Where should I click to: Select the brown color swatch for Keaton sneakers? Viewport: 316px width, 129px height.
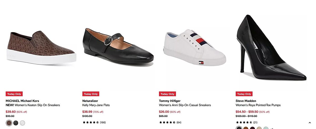pyautogui.click(x=9, y=123)
